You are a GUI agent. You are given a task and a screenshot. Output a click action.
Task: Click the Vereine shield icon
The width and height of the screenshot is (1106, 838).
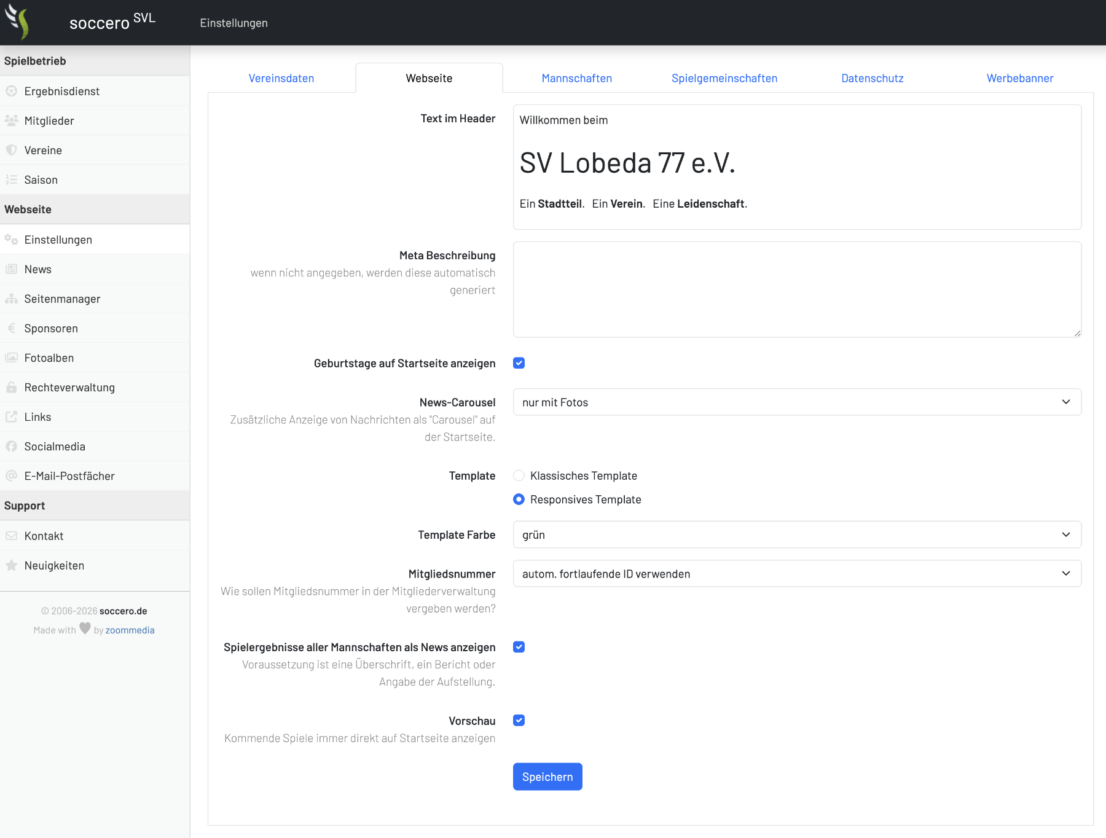click(11, 151)
